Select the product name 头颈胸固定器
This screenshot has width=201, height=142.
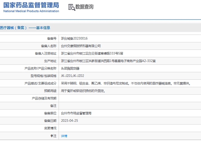pos(70,69)
